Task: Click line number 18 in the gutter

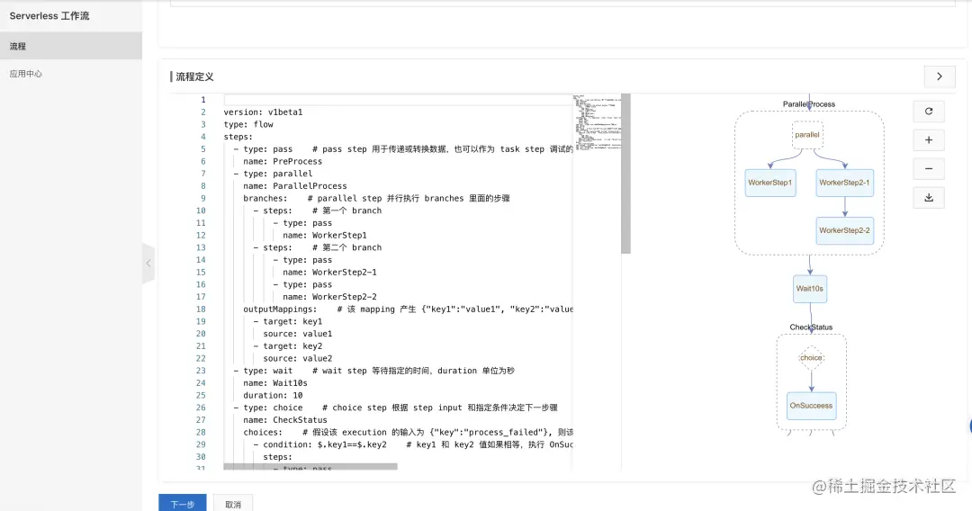Action: tap(201, 309)
